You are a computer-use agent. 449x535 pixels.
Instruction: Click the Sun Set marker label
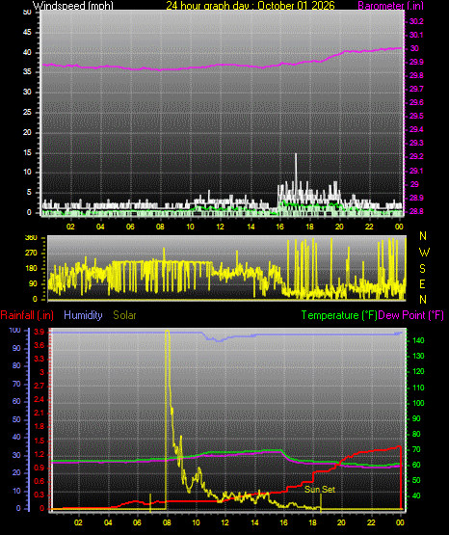tap(320, 489)
